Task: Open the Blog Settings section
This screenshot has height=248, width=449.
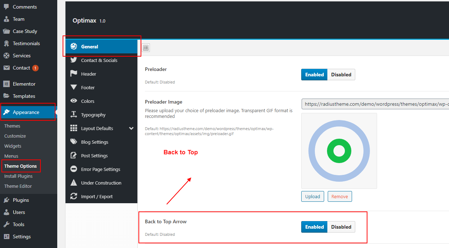Action: [x=102, y=142]
